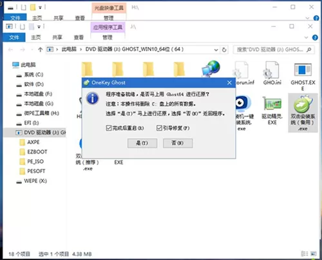This screenshot has width=322, height=260.
Task: Select 双击安装系统(备用).exe icon
Action: [303, 104]
